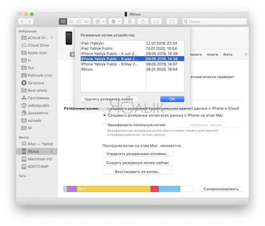265x226 pixels.
Task: Click the Share toolbar icon
Action: click(x=143, y=21)
